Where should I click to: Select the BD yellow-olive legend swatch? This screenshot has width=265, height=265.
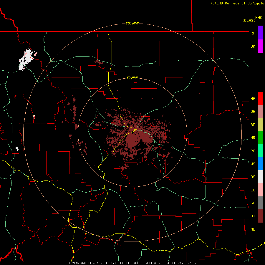260,125
